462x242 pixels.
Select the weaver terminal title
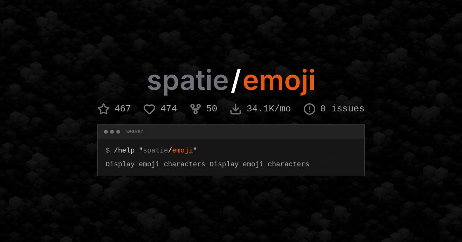point(134,131)
